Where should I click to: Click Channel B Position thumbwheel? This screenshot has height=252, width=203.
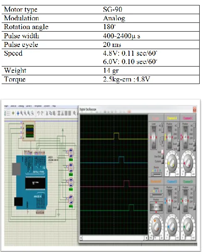tap(170, 201)
